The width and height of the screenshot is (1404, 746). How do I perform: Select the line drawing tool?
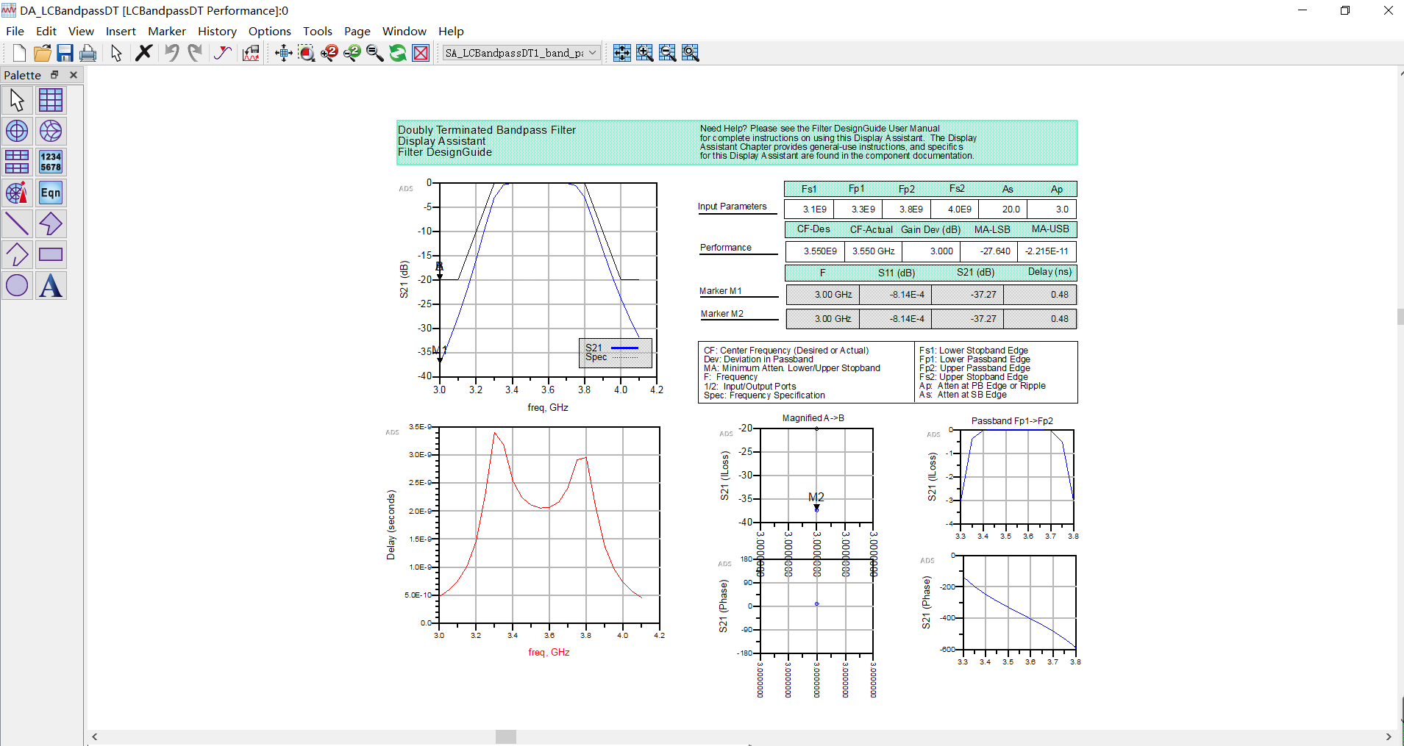17,223
